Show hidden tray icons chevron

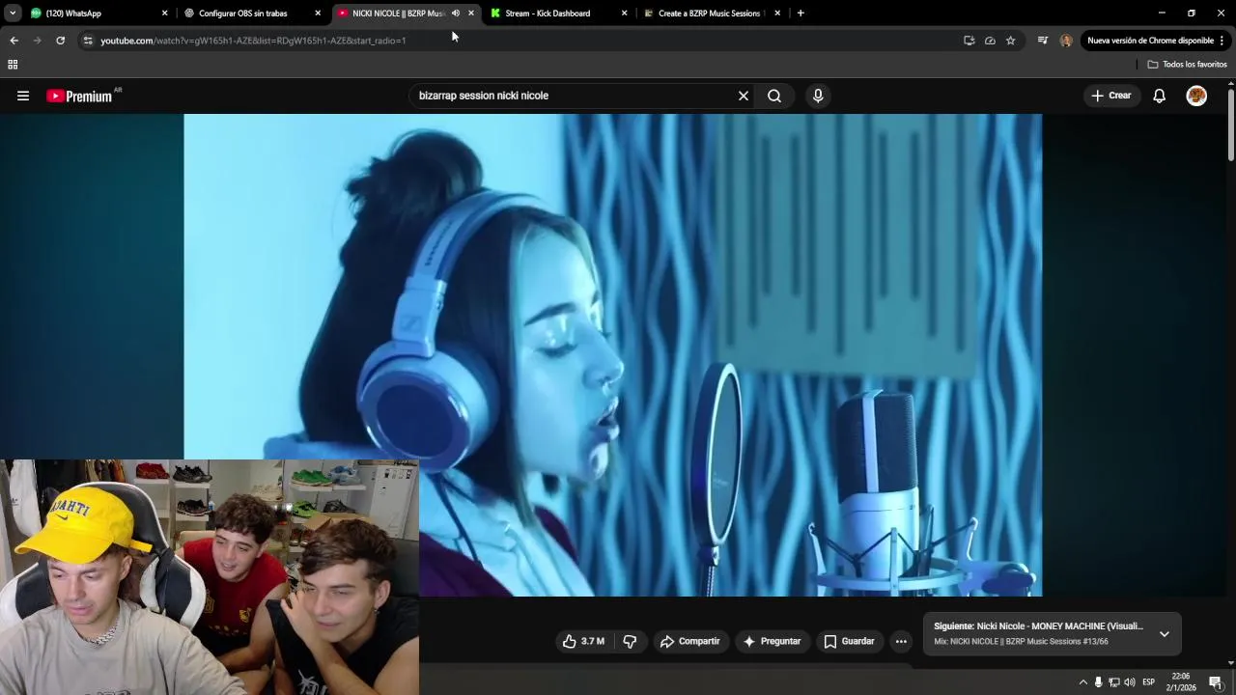(x=1082, y=682)
